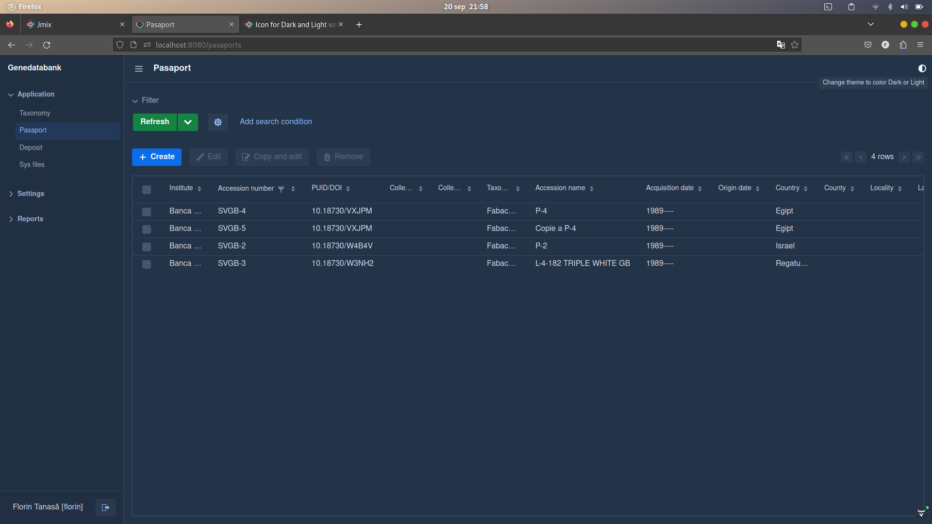
Task: Select the Pasaport menu item
Action: [67, 131]
